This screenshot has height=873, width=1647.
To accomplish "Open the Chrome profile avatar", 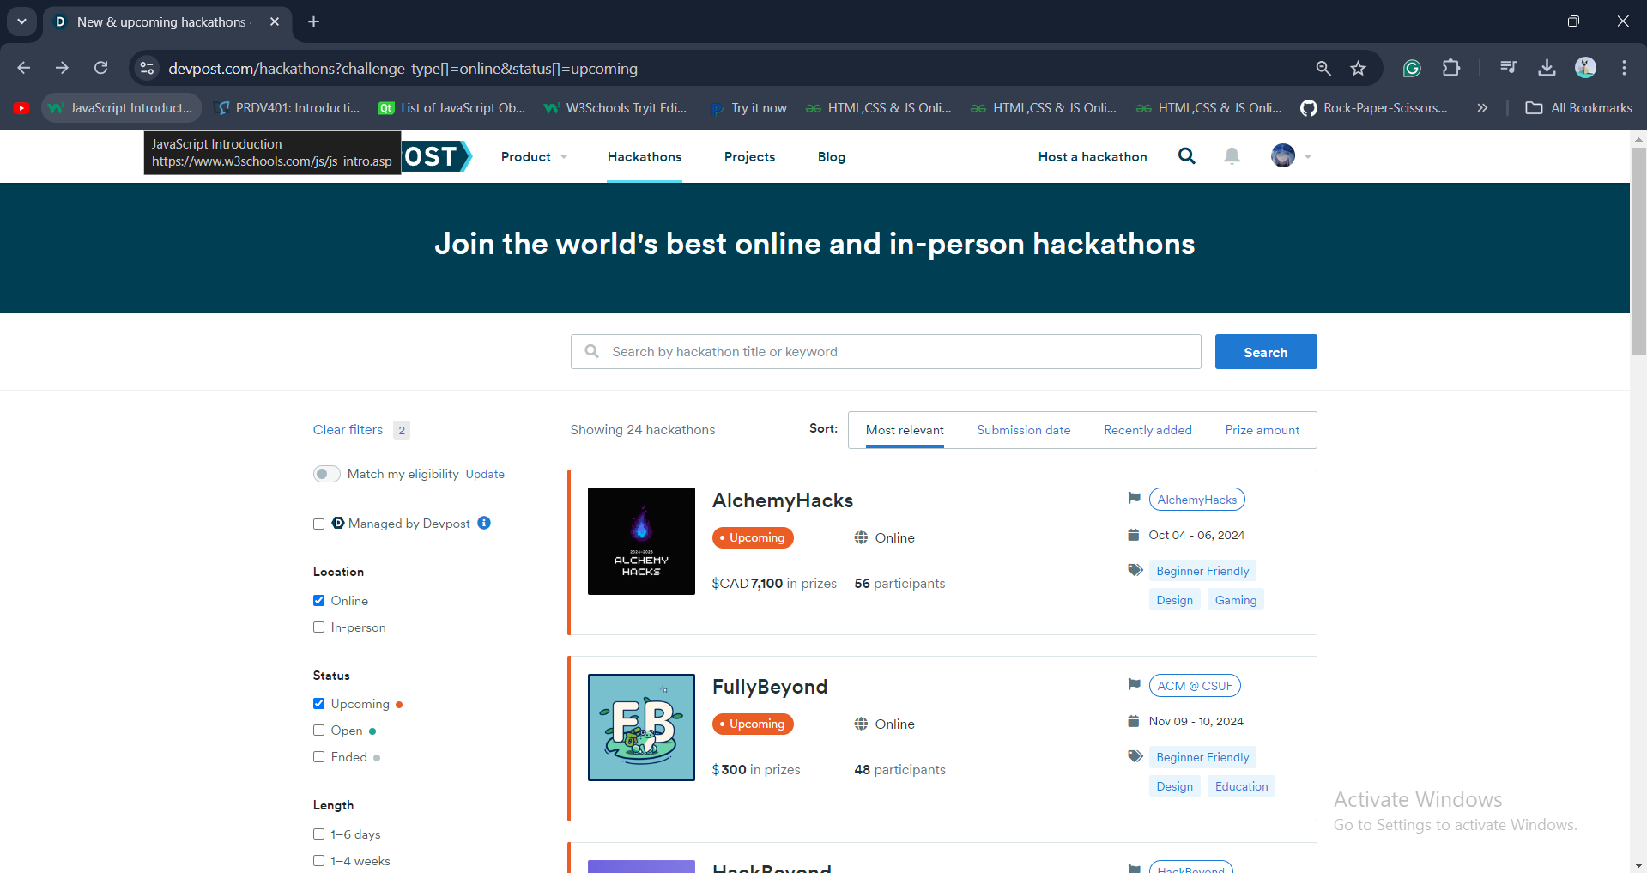I will click(1585, 68).
